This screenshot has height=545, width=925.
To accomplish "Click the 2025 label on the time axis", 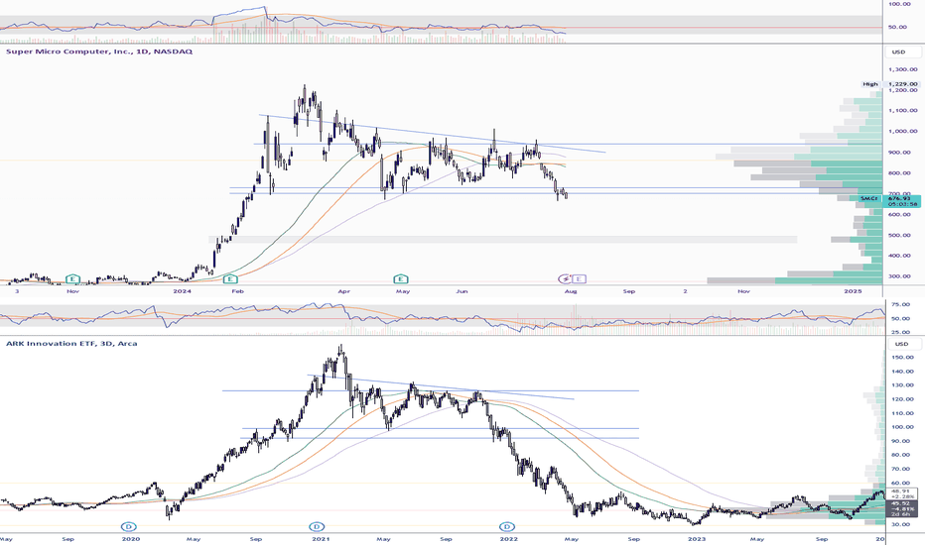I will click(853, 291).
